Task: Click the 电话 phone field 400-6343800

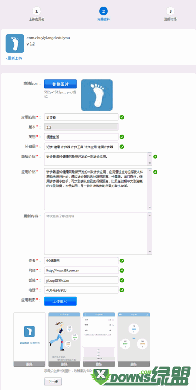Action: [x=81, y=290]
